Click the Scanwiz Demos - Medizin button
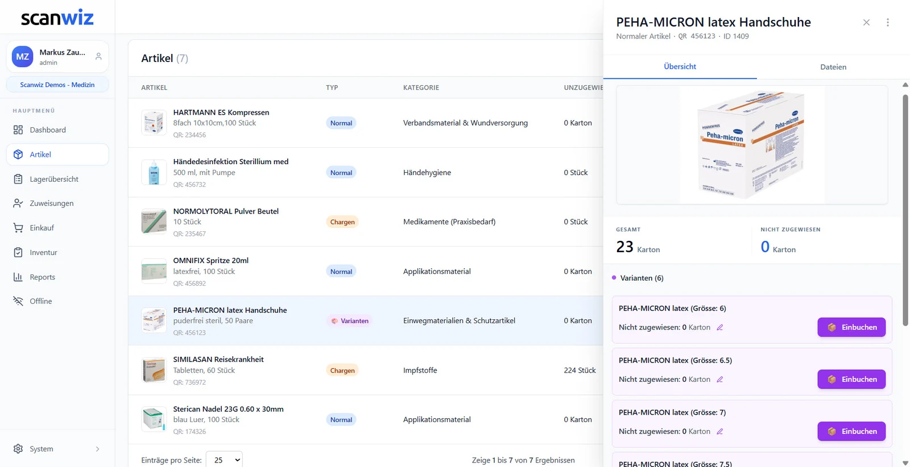This screenshot has width=910, height=467. pyautogui.click(x=57, y=85)
